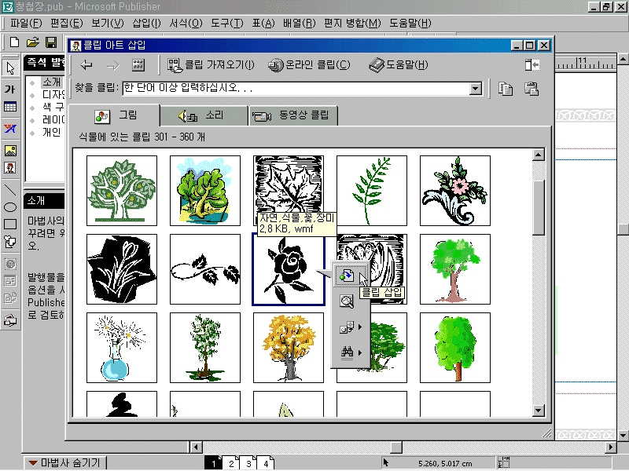Viewport: 629px width, 471px height.
Task: Select 개인 entry in the wizard list
Action: point(52,132)
